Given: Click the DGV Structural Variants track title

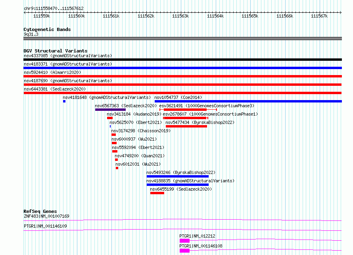Looking at the screenshot, I should 56,51.
